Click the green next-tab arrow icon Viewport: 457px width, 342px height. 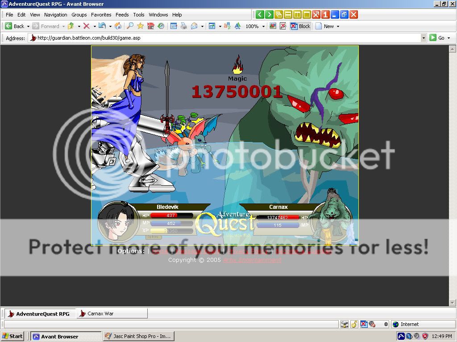tap(269, 15)
